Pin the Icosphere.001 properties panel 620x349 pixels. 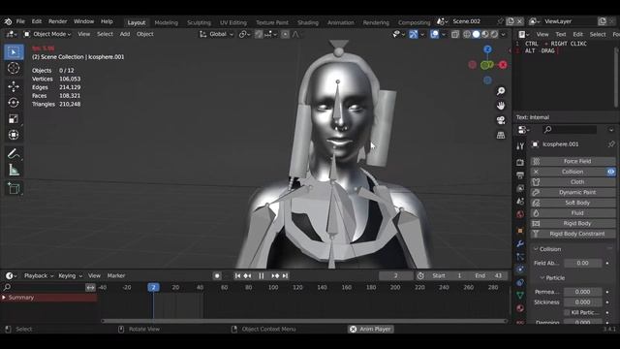point(611,144)
